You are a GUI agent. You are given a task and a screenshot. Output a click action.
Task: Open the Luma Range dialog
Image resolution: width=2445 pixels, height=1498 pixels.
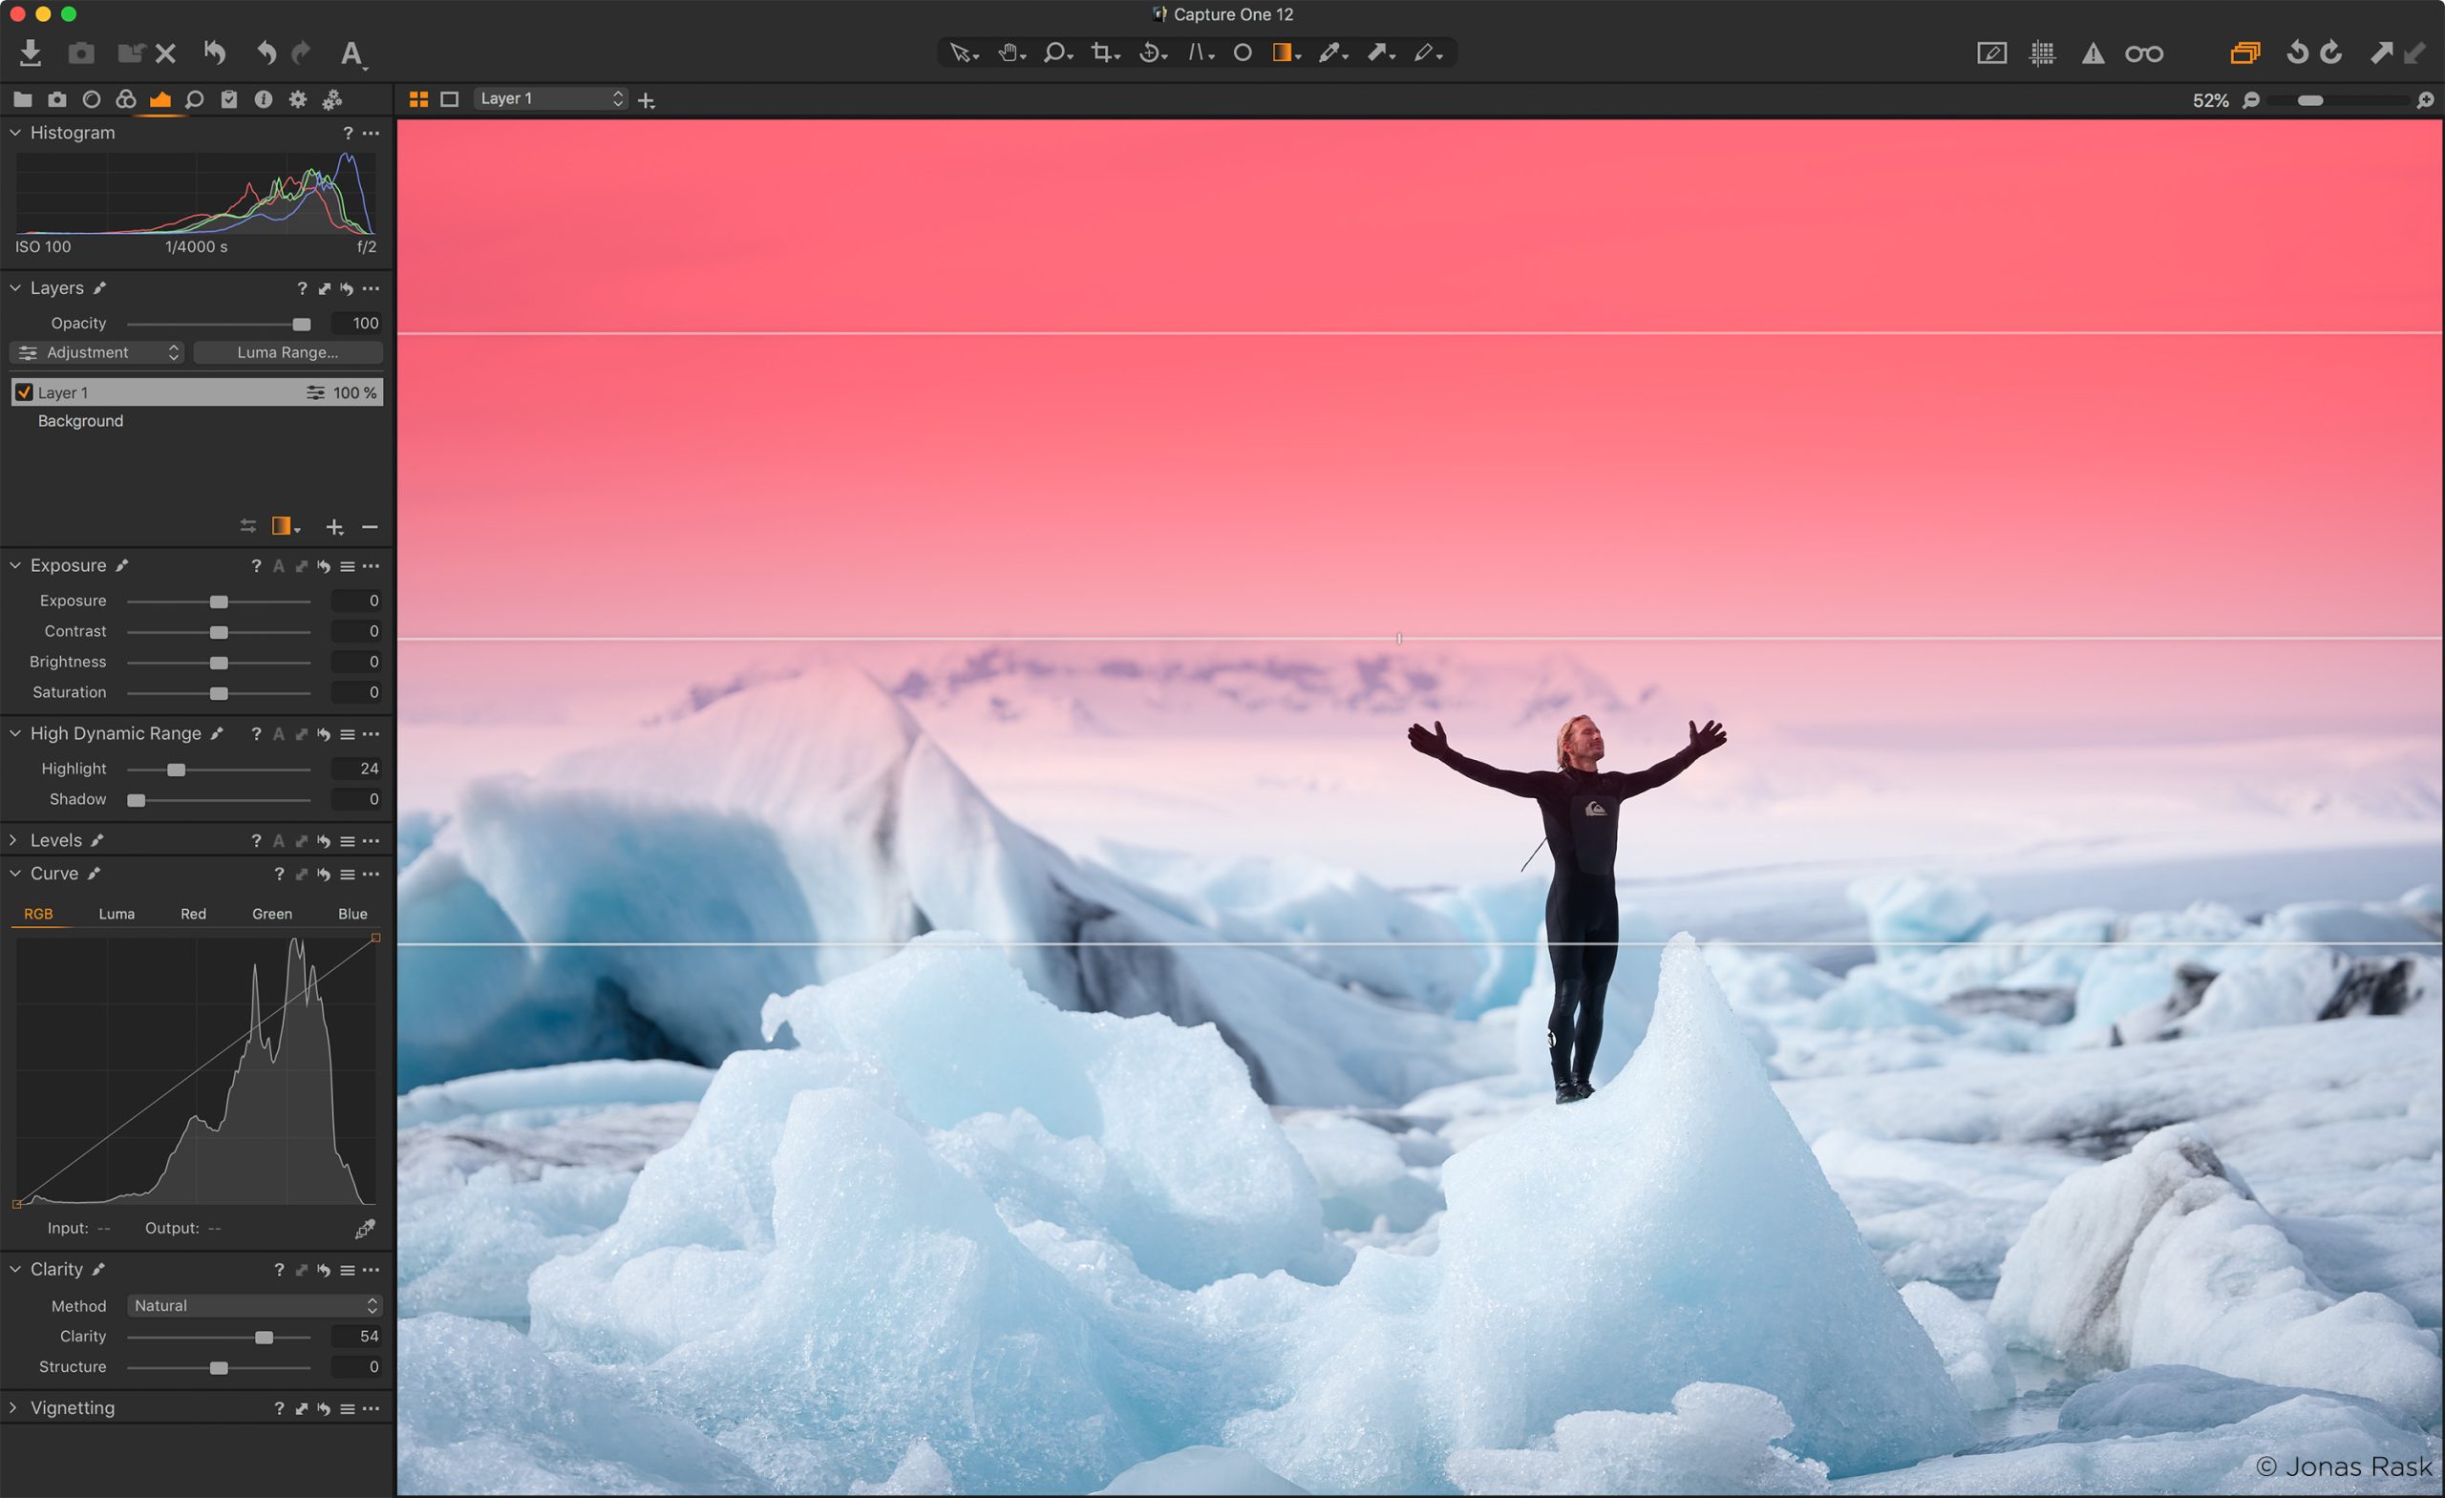pos(287,352)
